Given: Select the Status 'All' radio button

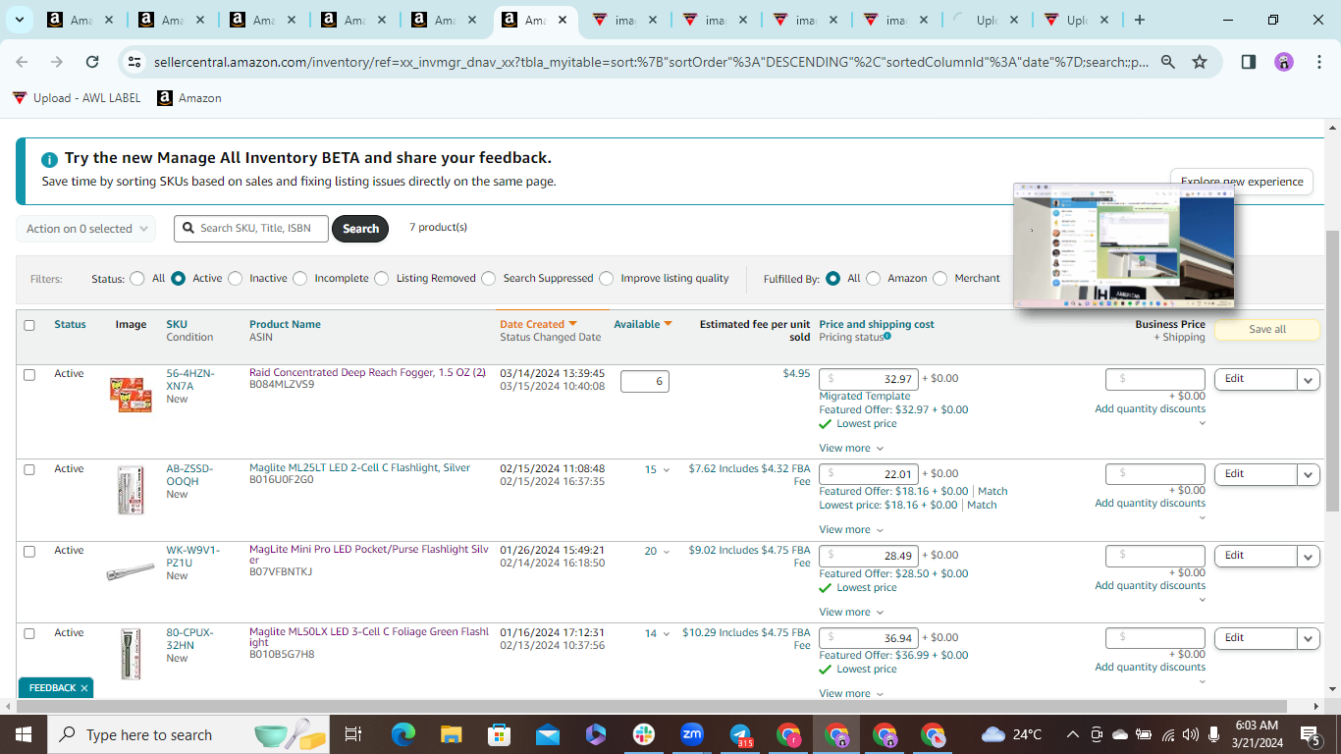Looking at the screenshot, I should click(137, 279).
